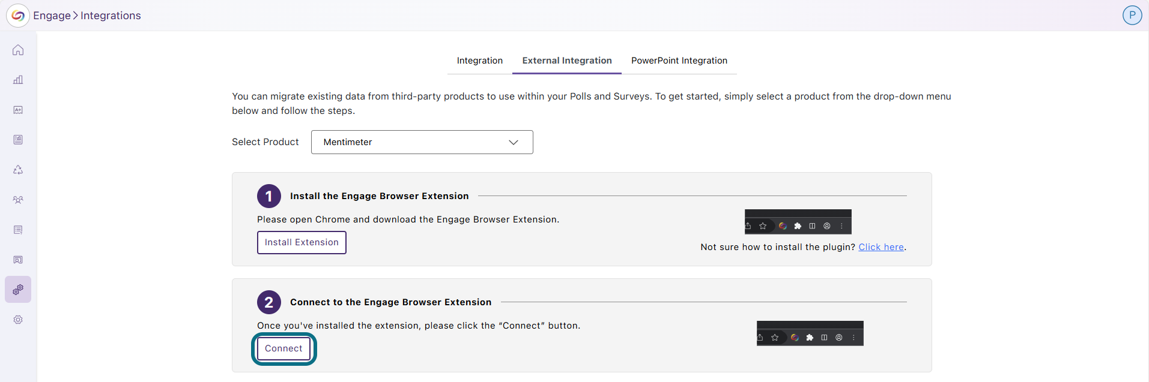Screen dimensions: 1149x382
Task: Open the Home icon in sidebar
Action: 18,50
